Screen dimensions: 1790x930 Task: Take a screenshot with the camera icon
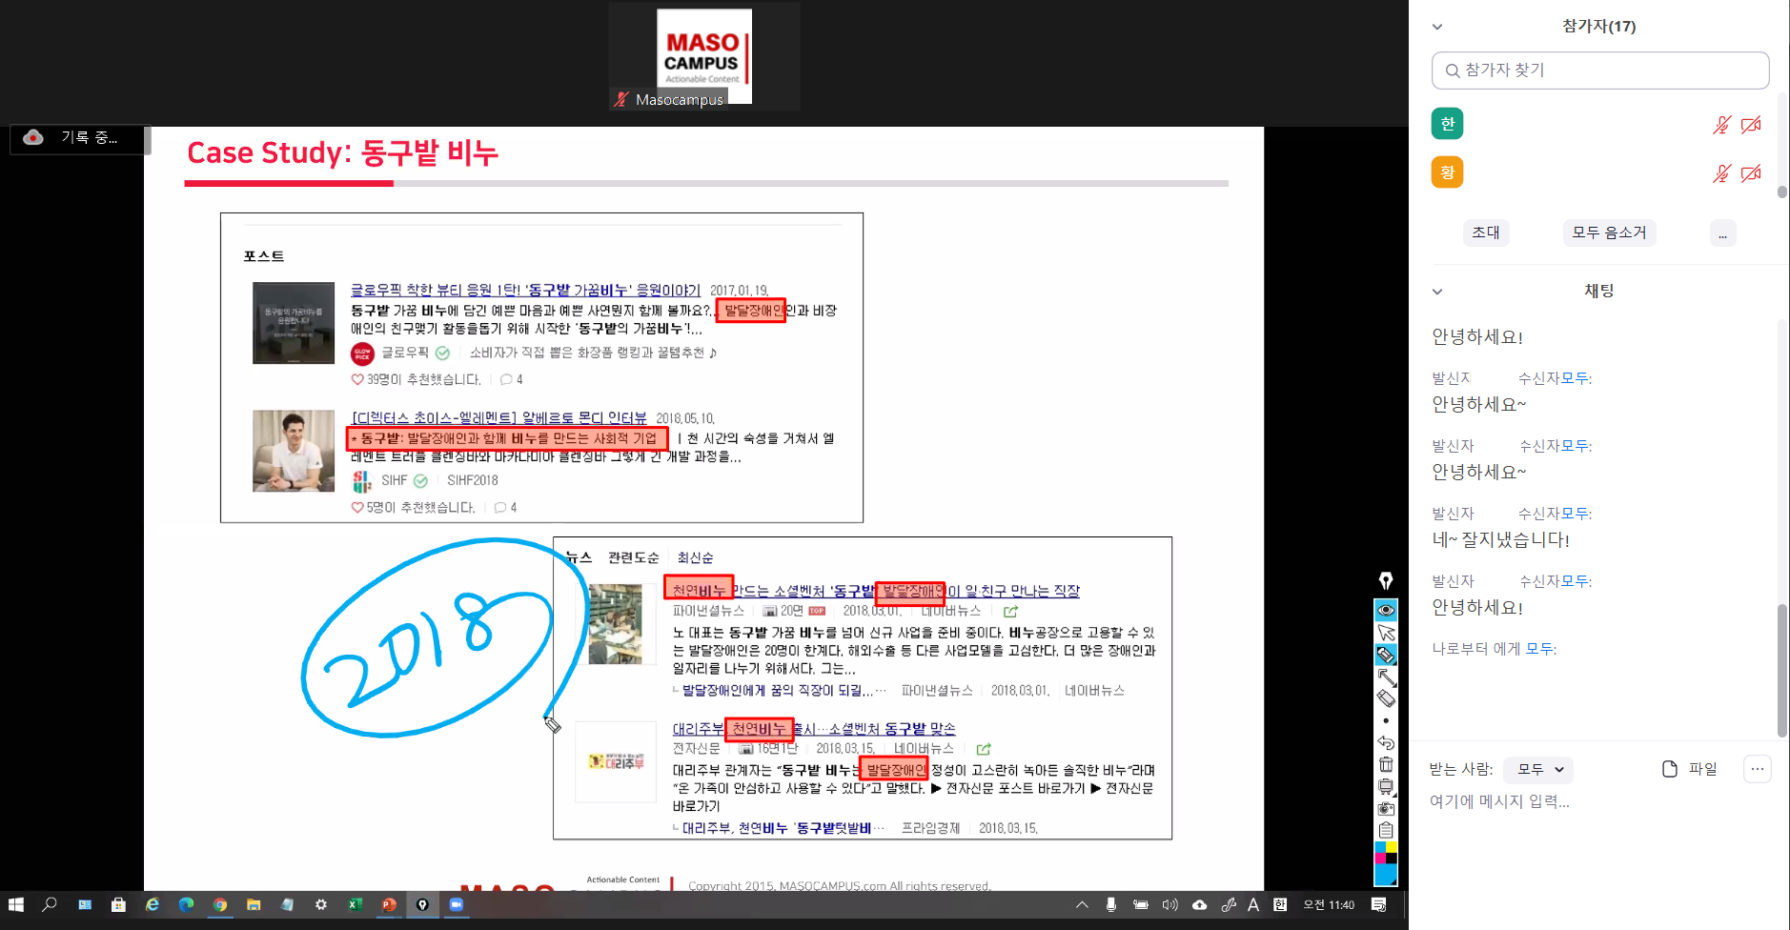point(1386,808)
